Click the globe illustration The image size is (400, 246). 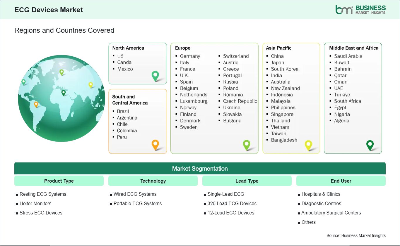pyautogui.click(x=61, y=98)
